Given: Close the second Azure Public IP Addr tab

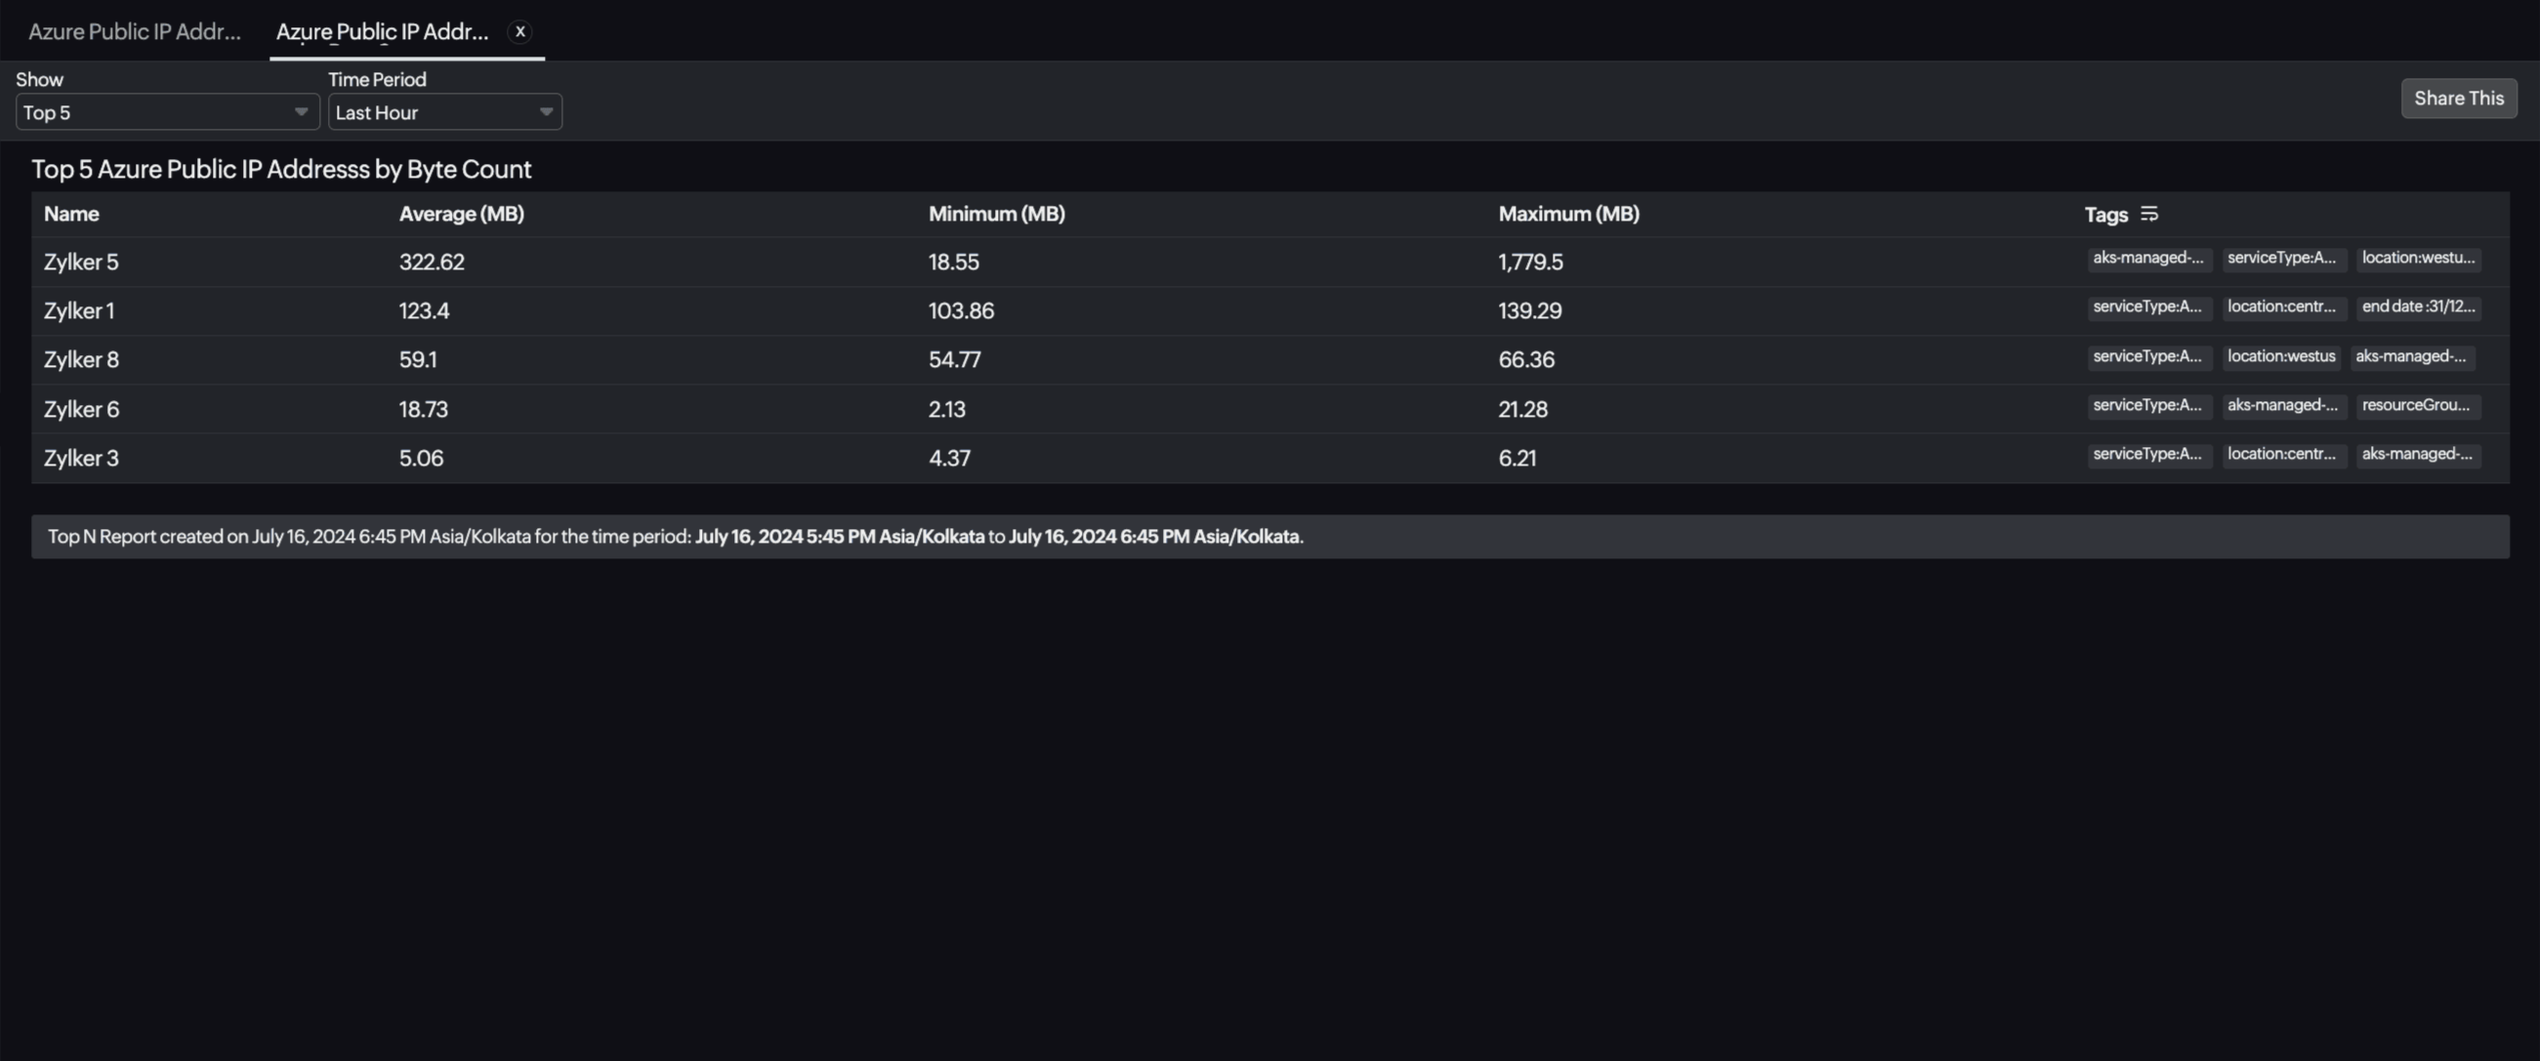Looking at the screenshot, I should pos(520,30).
